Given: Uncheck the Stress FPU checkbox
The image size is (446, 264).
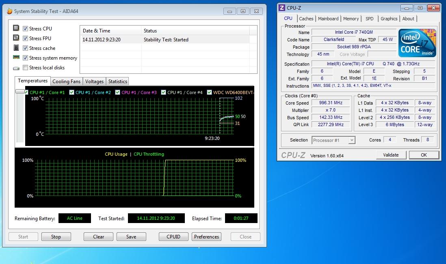Looking at the screenshot, I should pyautogui.click(x=25, y=38).
